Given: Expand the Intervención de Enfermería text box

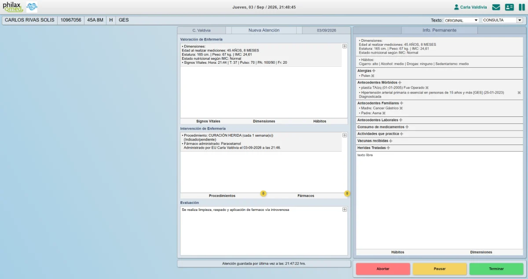Looking at the screenshot, I should click(x=345, y=135).
